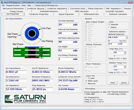Click the Via Impedance result 57.429 Ohms
Image resolution: width=134 pixels, height=110 pixels.
(x=16, y=89)
